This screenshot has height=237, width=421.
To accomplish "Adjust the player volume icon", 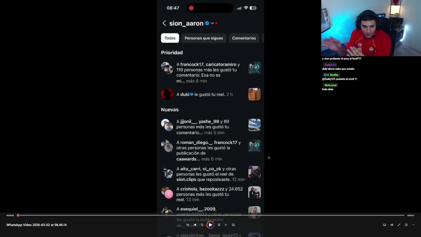I will coord(391,225).
